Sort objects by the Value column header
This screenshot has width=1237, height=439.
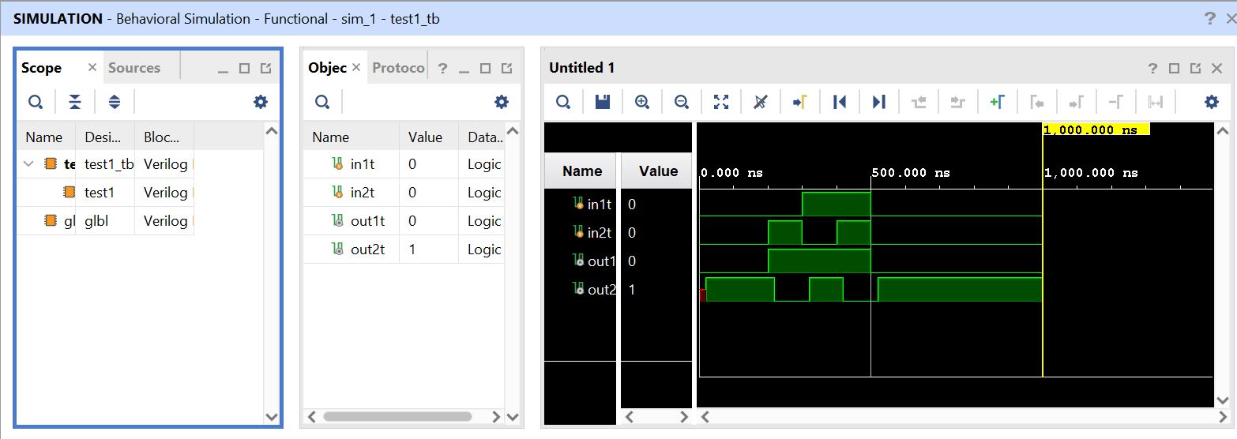point(425,137)
